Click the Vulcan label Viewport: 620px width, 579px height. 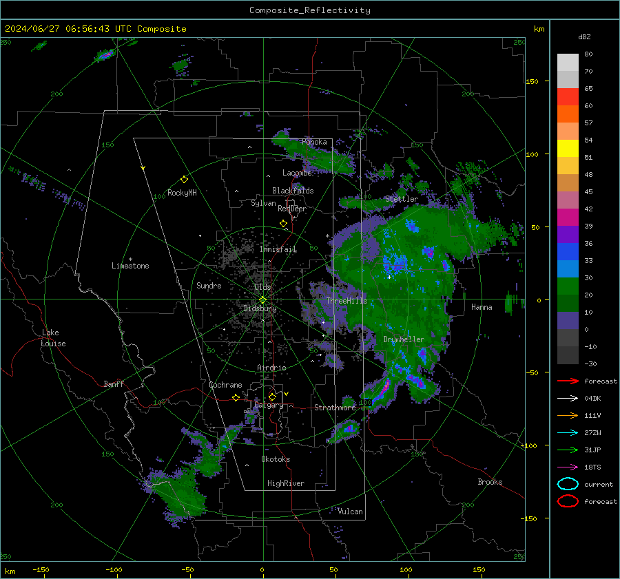tap(350, 512)
